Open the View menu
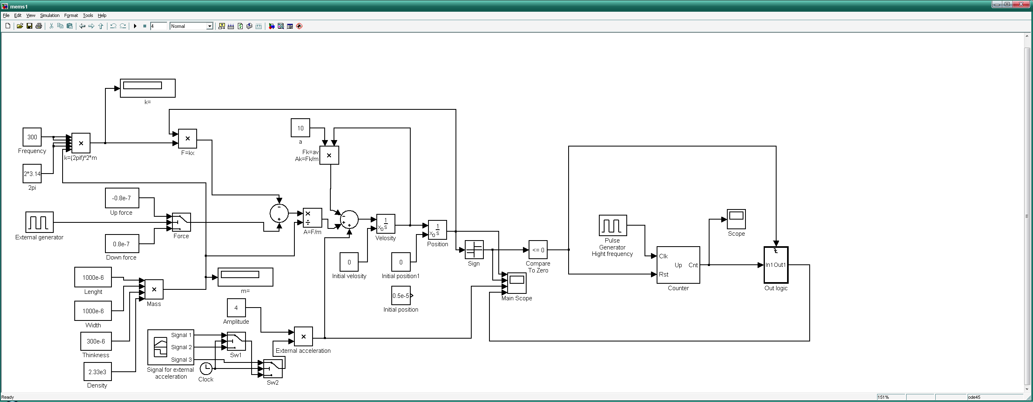This screenshot has width=1033, height=402. (31, 15)
